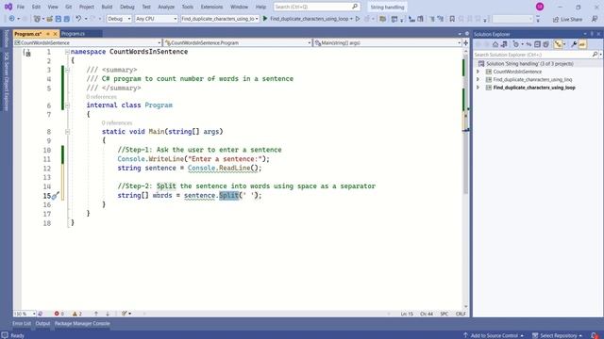Collapse the namespace block on line 1
The height and width of the screenshot is (339, 604).
point(67,52)
